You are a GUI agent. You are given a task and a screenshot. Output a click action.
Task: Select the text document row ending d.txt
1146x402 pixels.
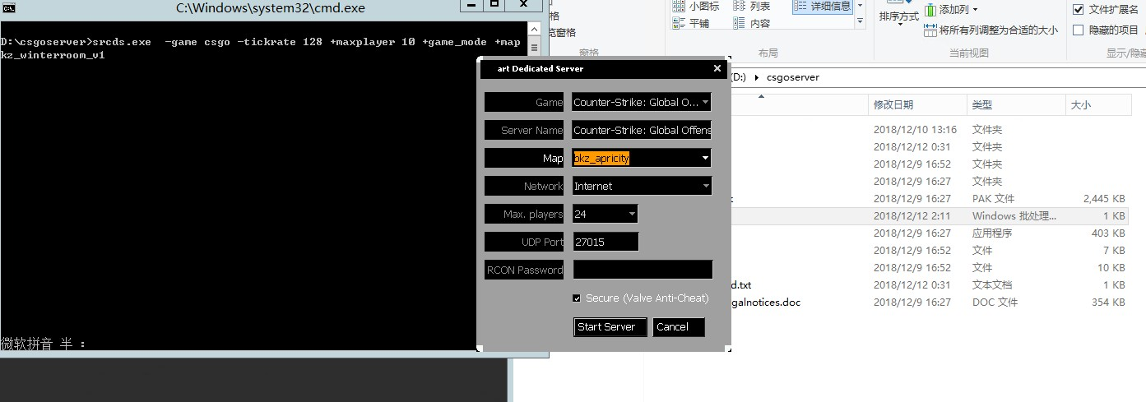[930, 285]
